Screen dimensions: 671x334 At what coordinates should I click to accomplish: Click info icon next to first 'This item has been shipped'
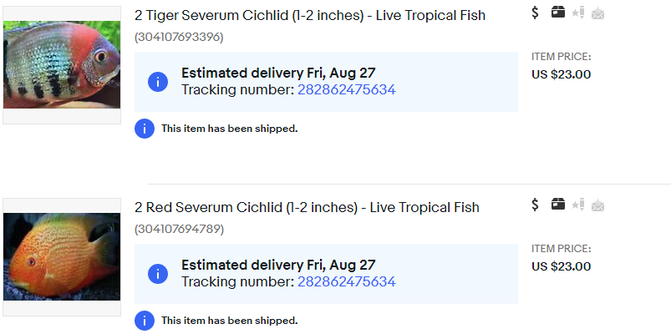point(145,129)
